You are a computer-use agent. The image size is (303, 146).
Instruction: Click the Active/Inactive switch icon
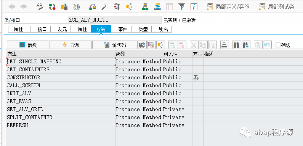coord(52,7)
